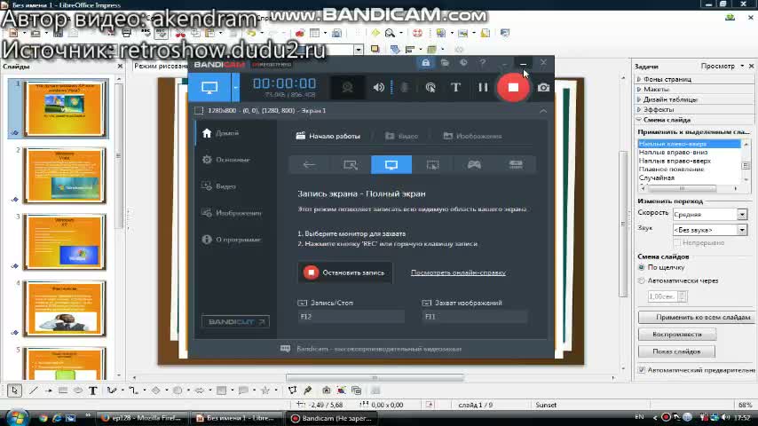Click the lock icon in the Bandicam title bar
758x426 pixels.
pyautogui.click(x=425, y=63)
